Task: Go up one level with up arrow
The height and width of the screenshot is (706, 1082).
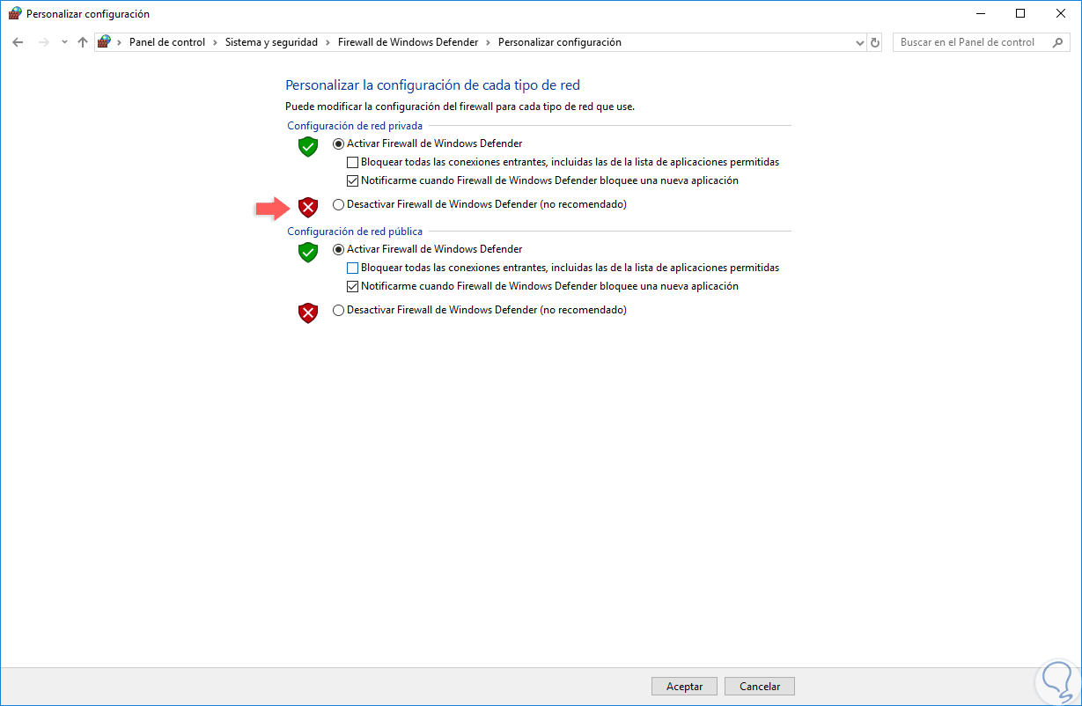Action: (83, 42)
